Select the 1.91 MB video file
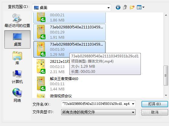The width and height of the screenshot is (169, 126). (69, 32)
